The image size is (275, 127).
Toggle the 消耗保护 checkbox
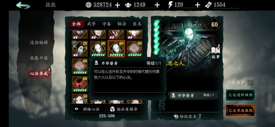point(250,83)
